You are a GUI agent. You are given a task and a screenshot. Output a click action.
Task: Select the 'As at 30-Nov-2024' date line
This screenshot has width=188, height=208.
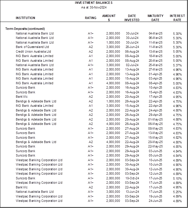pos(94,7)
